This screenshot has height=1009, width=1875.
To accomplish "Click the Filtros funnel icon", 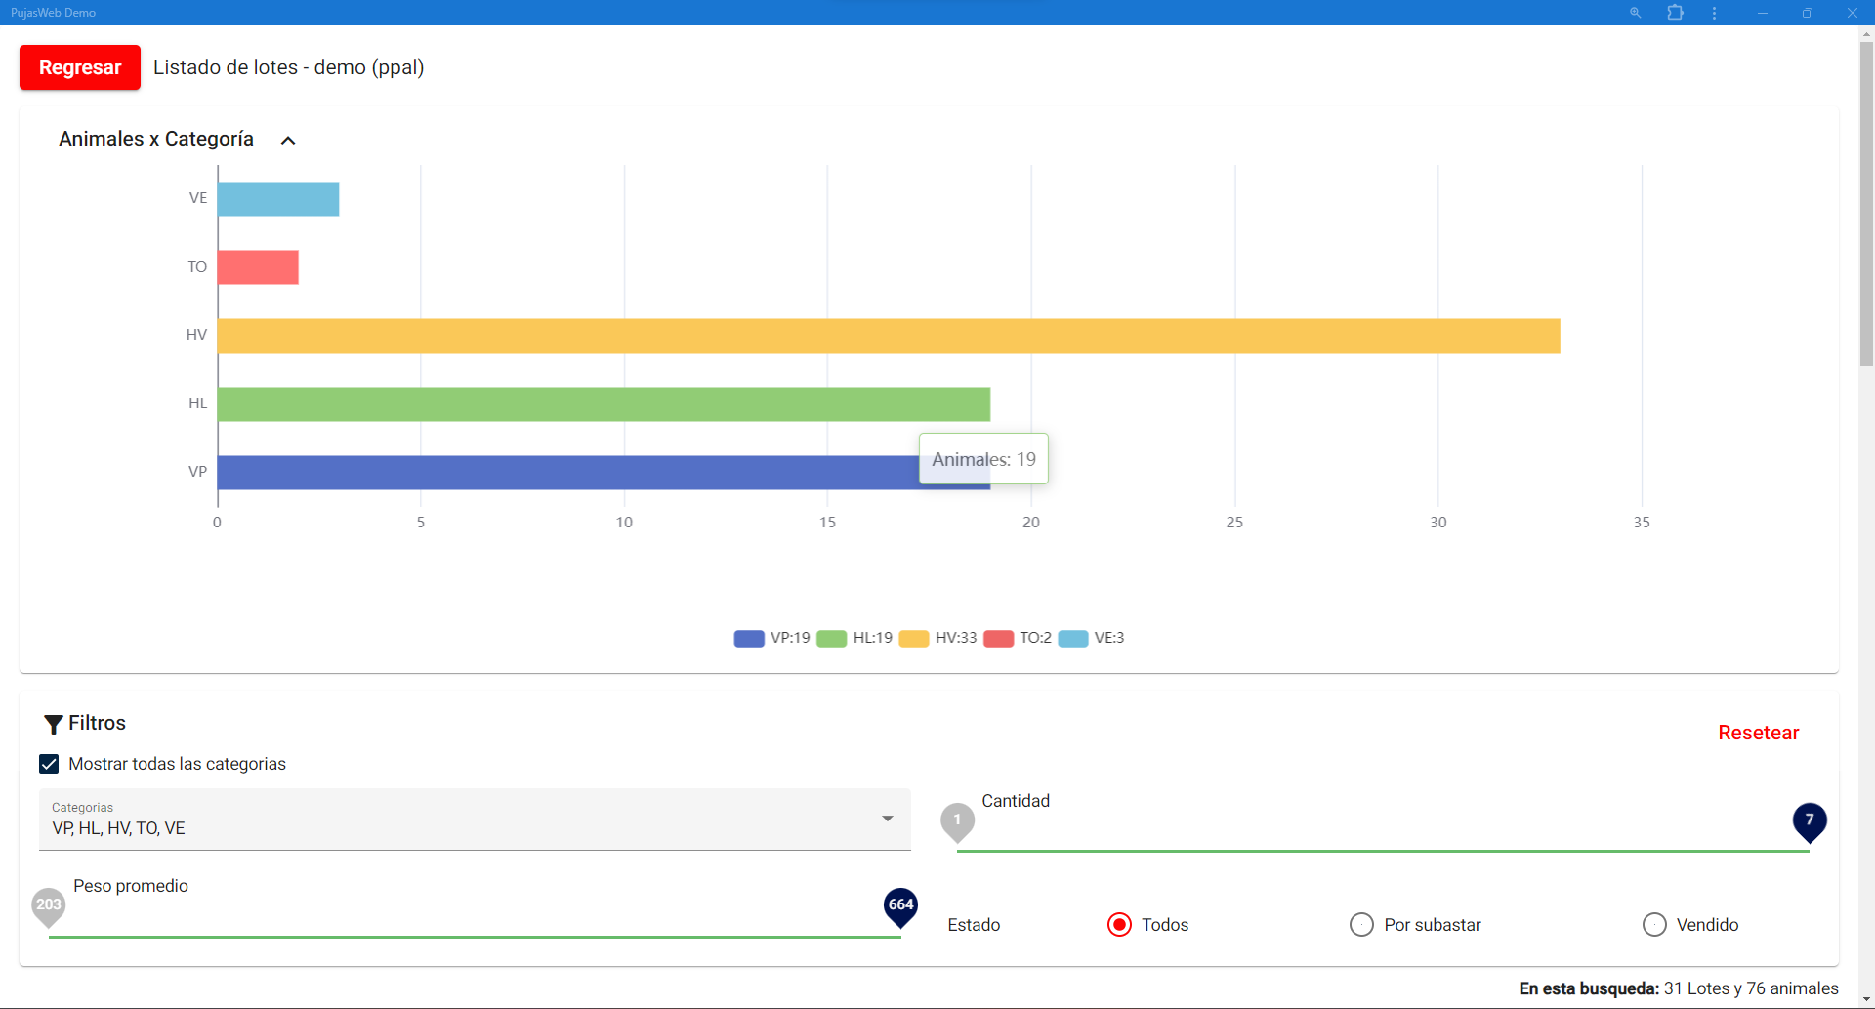I will [x=54, y=724].
